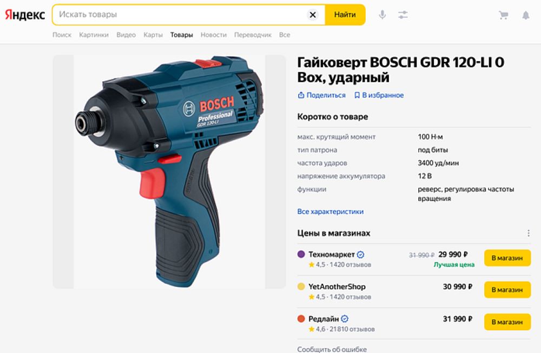The width and height of the screenshot is (541, 353).
Task: Click the 100 Н·м torque value
Action: pos(430,137)
